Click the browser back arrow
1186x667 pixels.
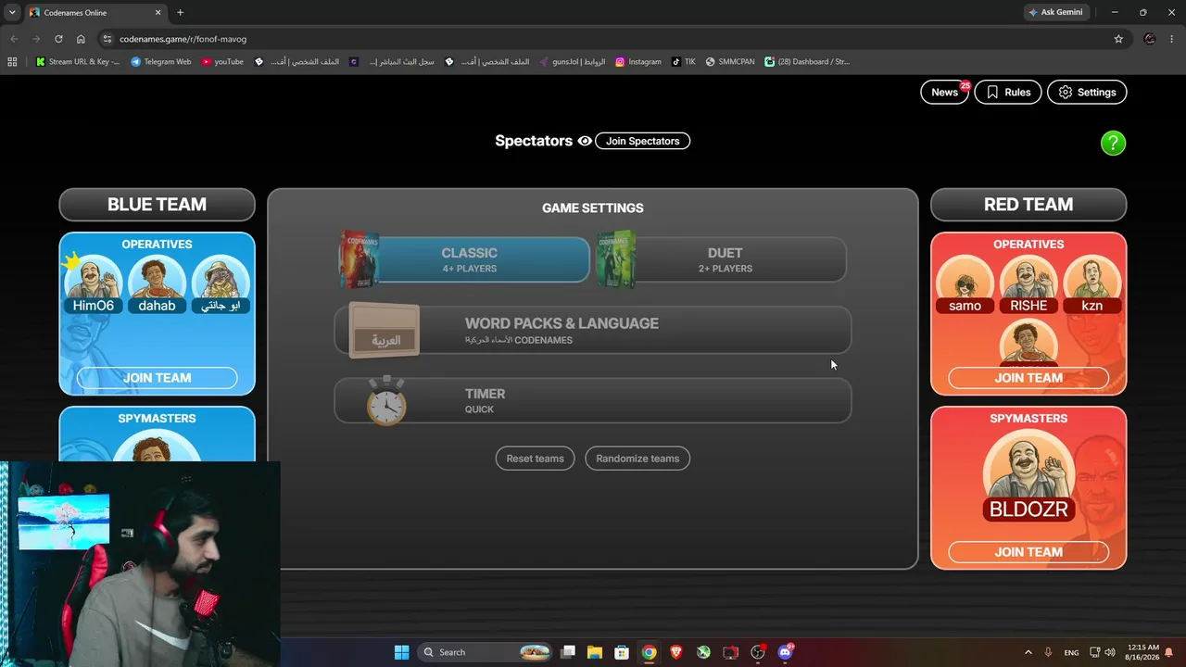point(14,39)
